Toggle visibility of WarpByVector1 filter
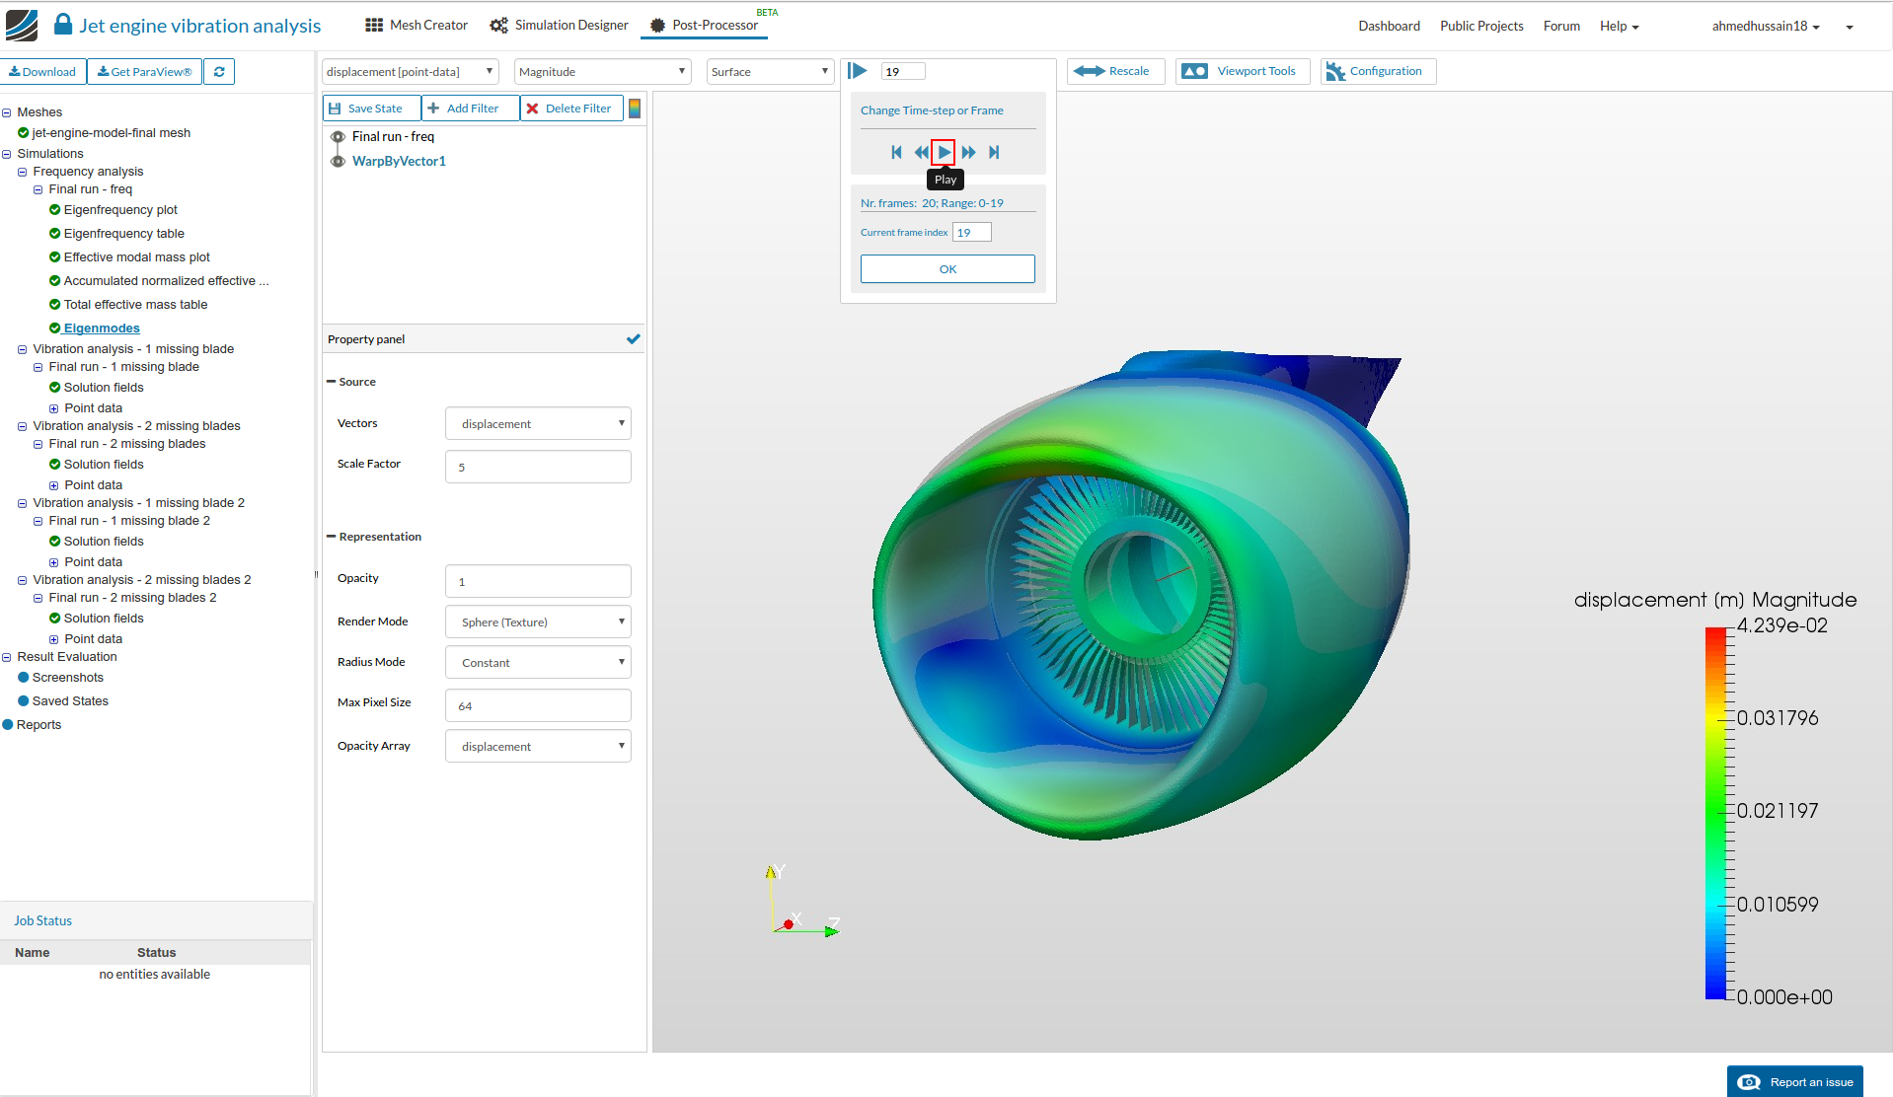The image size is (1893, 1097). [x=338, y=162]
